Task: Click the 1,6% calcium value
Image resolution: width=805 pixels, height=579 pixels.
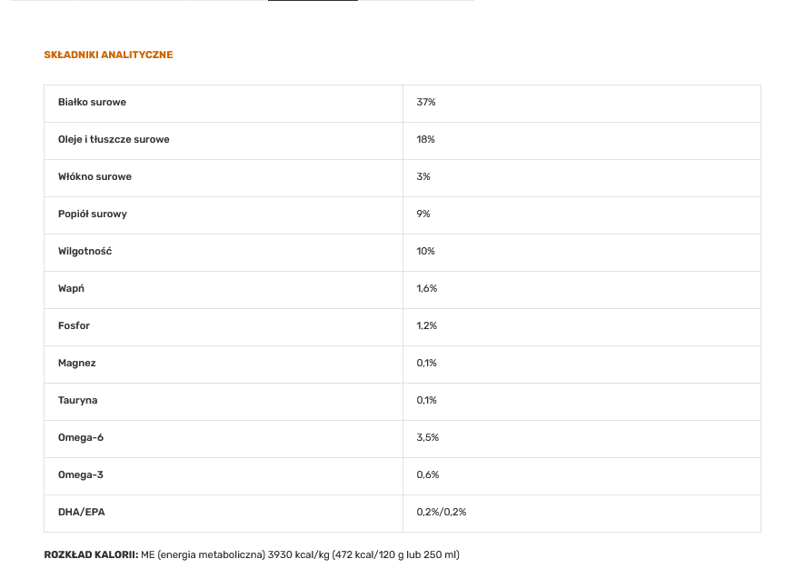Action: pos(427,289)
